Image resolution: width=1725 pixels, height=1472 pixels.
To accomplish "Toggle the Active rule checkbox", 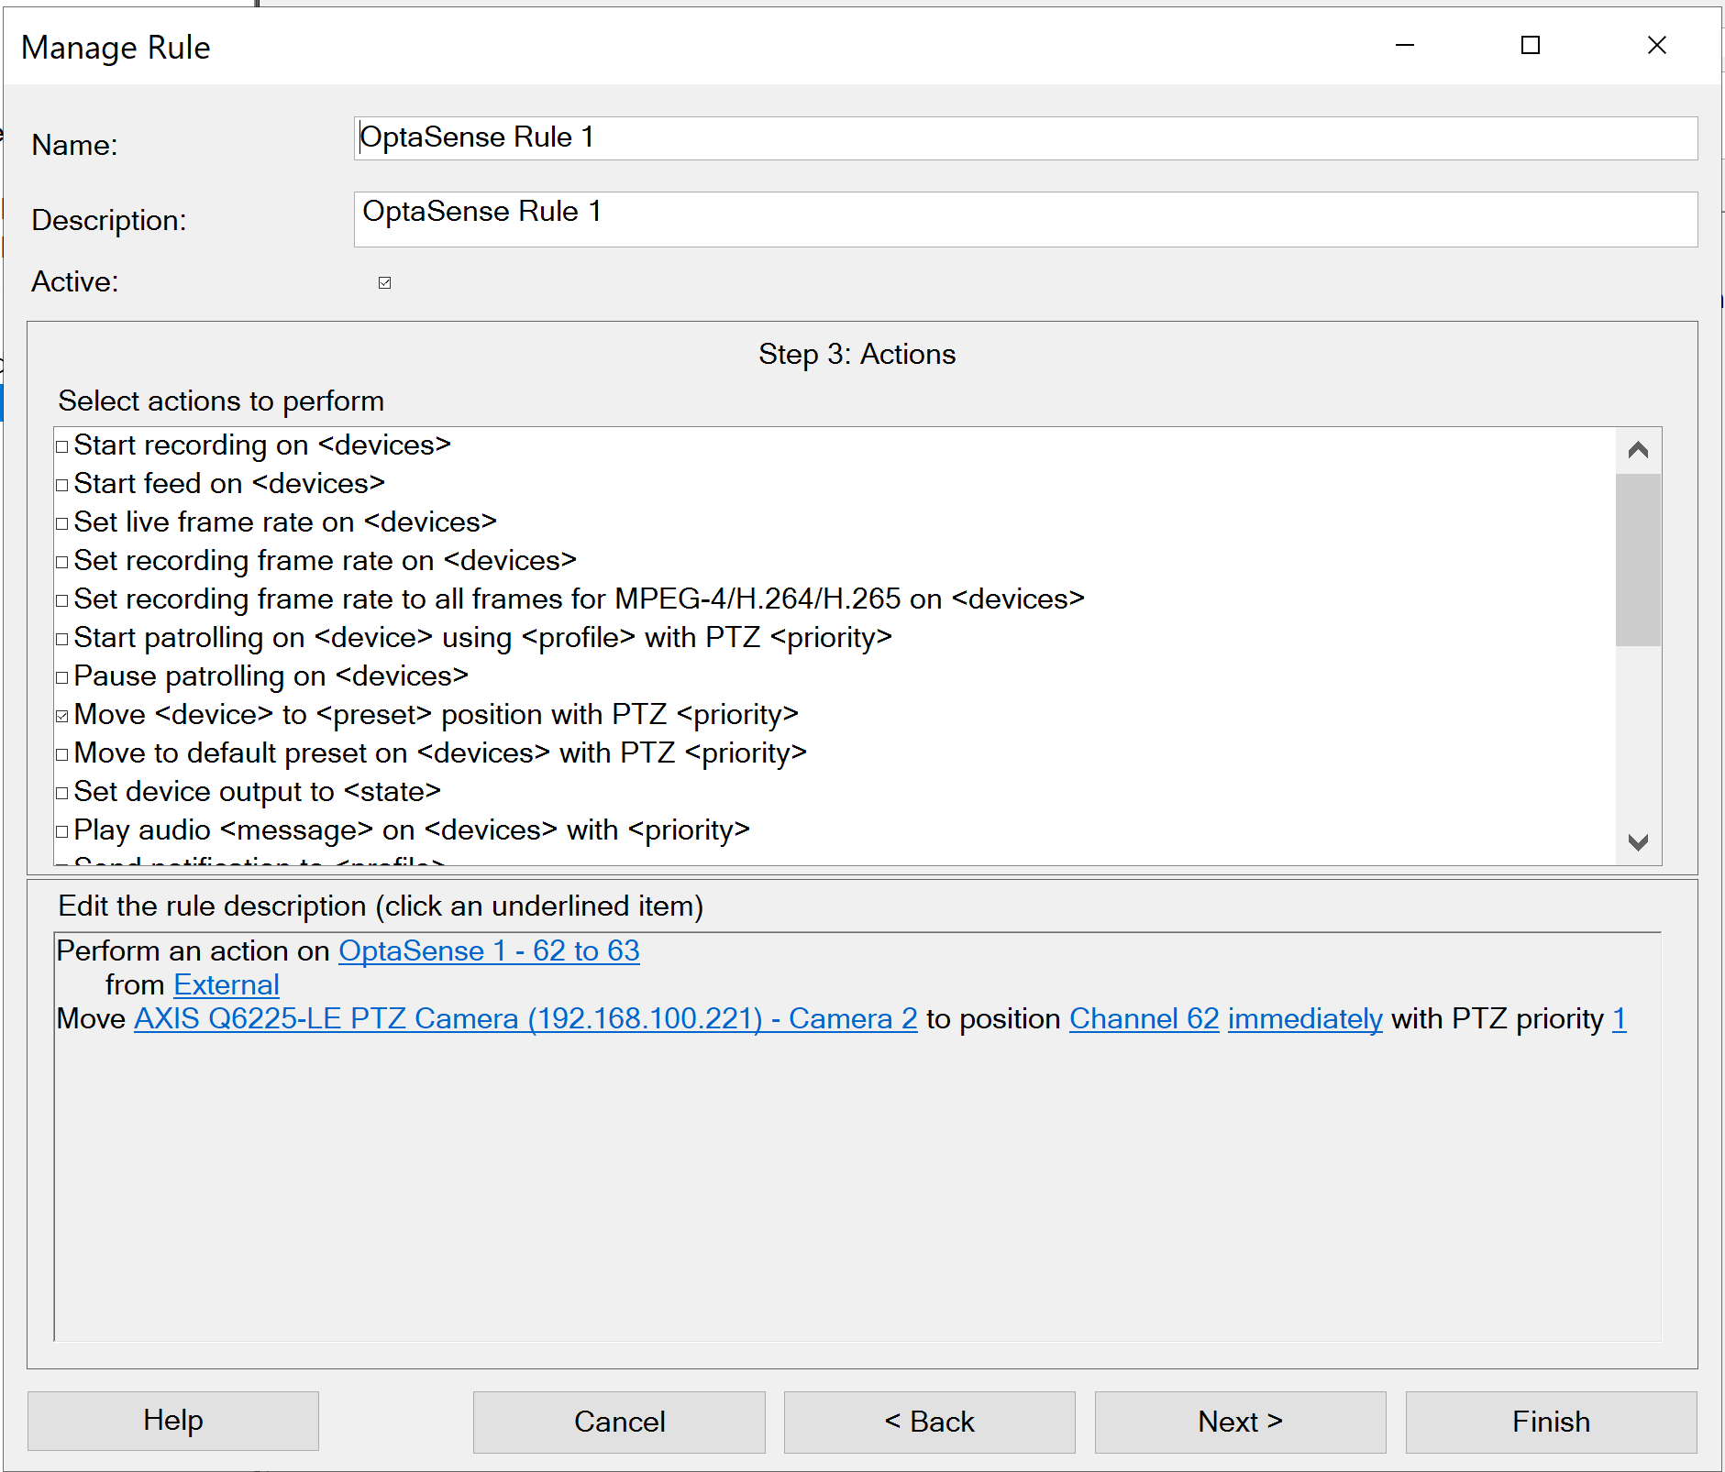I will coord(385,282).
